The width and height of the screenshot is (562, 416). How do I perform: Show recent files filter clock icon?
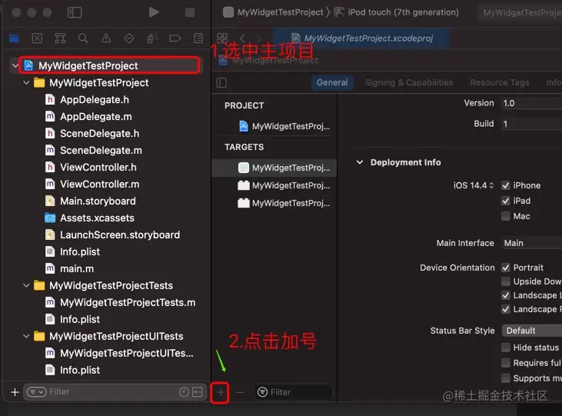tap(184, 392)
